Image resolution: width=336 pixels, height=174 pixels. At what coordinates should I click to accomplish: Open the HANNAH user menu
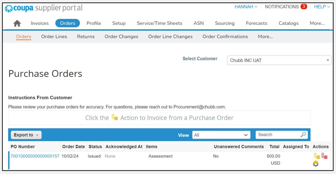point(246,7)
